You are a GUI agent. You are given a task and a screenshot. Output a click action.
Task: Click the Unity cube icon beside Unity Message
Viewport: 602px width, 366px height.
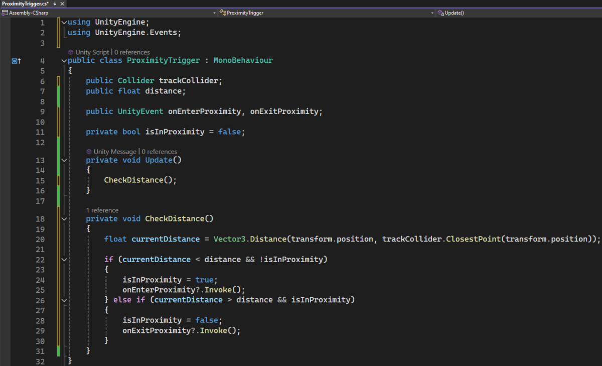tap(89, 152)
